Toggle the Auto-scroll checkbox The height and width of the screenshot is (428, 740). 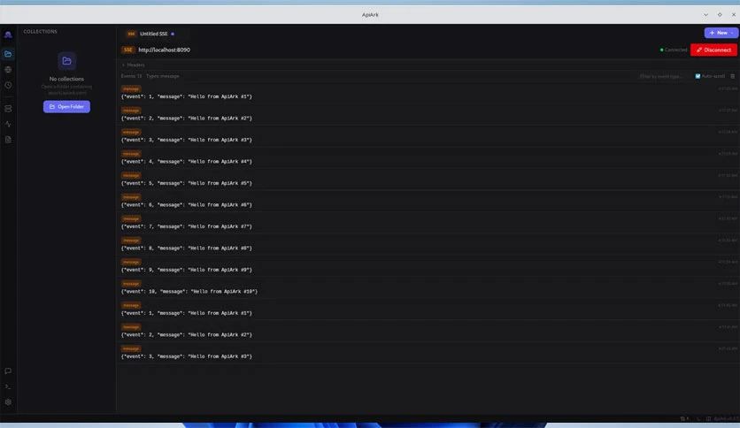click(698, 76)
